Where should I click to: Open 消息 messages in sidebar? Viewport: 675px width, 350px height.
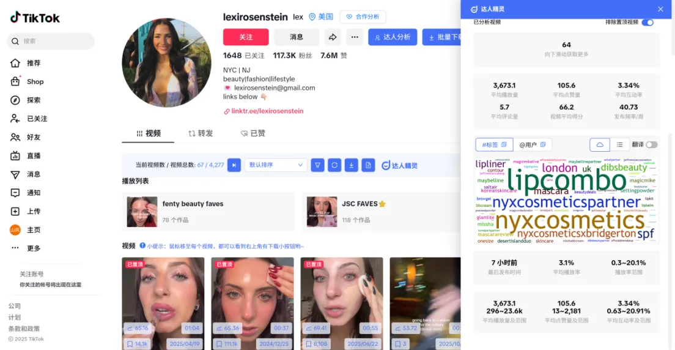point(25,174)
